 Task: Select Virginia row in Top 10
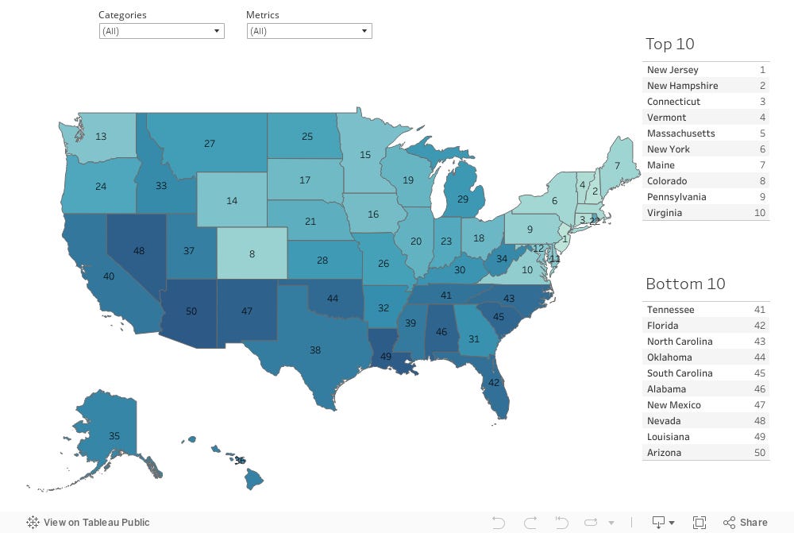click(x=706, y=213)
